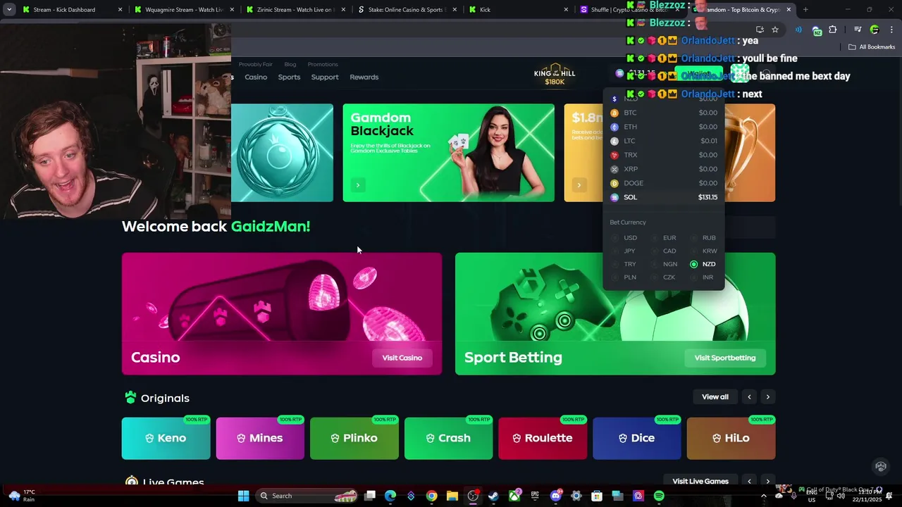Open the Provably Fair link
This screenshot has width=902, height=507.
point(256,64)
